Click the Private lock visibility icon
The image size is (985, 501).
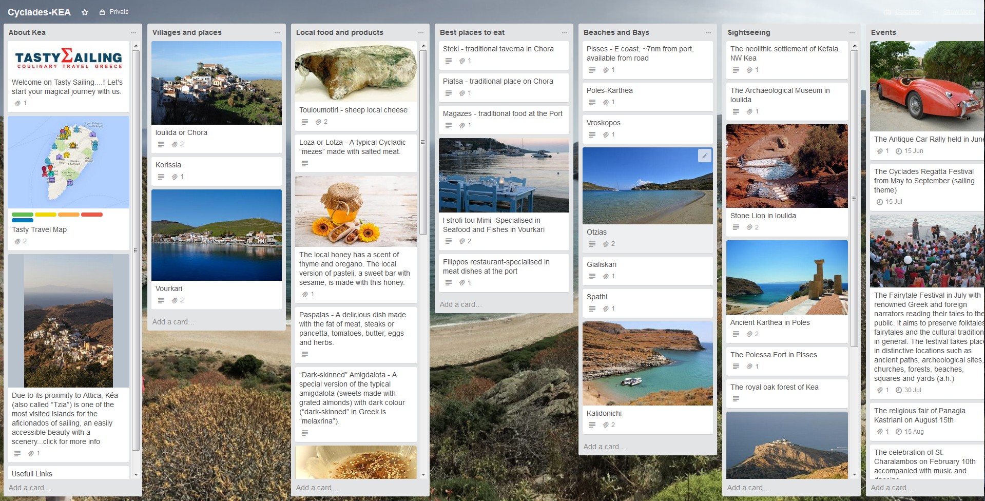(x=102, y=12)
